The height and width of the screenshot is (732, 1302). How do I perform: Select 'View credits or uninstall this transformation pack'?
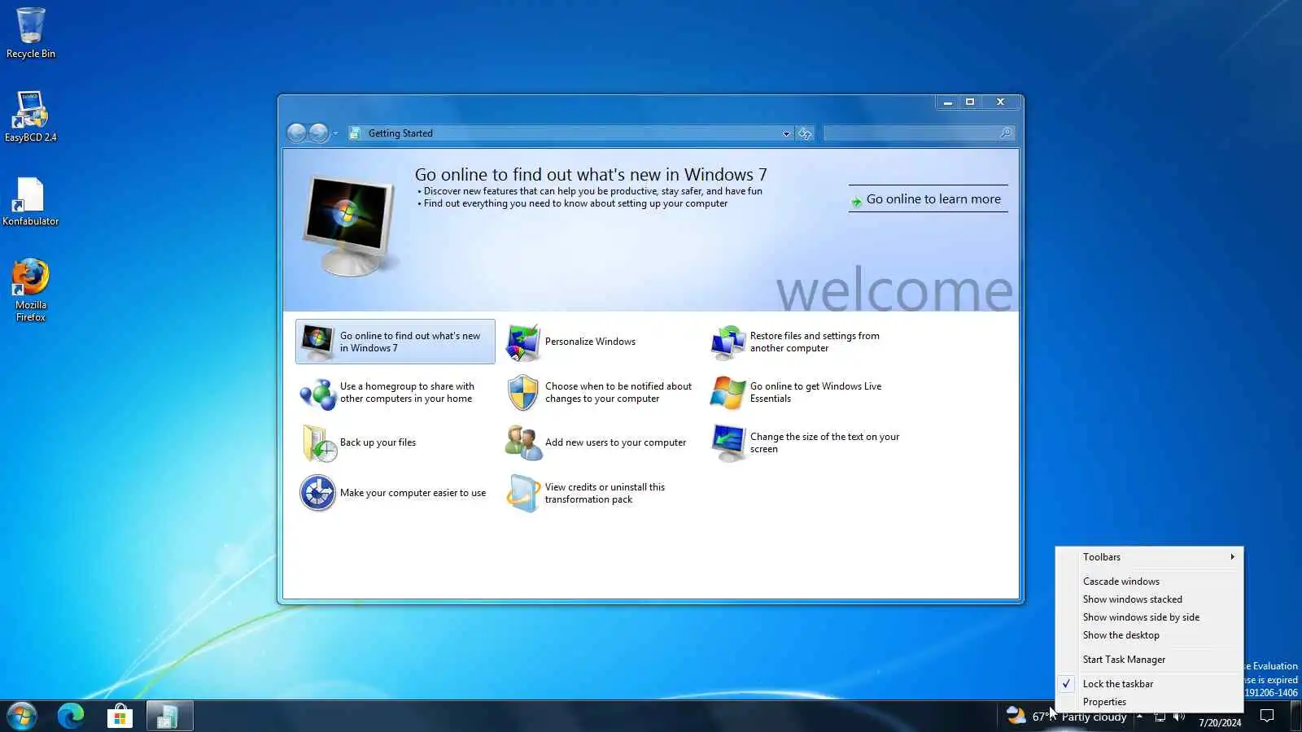[x=585, y=494]
